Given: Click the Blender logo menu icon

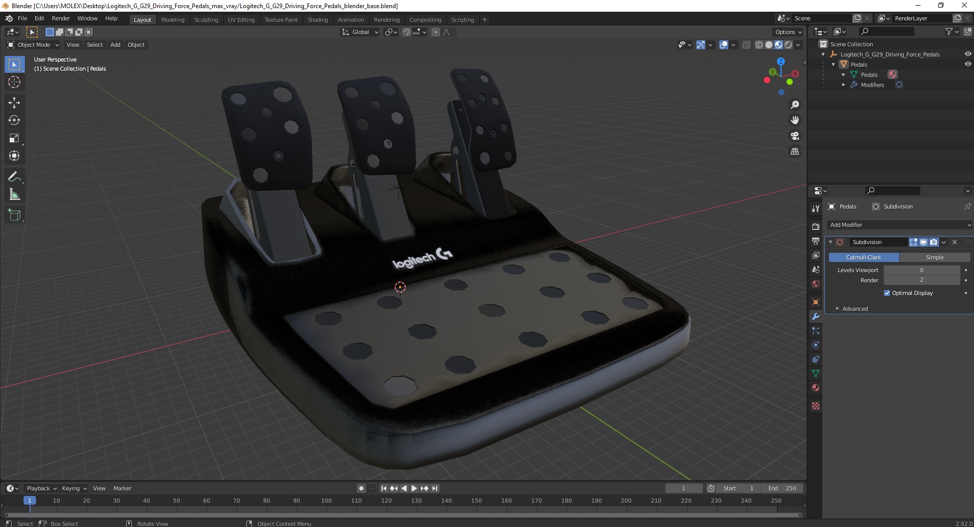Looking at the screenshot, I should (x=9, y=18).
